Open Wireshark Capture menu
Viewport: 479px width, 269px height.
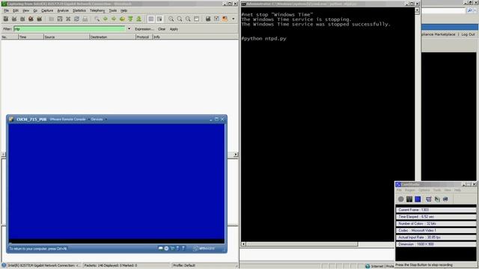(x=47, y=10)
